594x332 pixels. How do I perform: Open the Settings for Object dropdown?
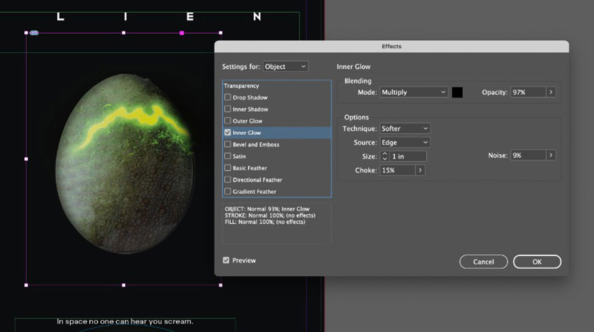tap(286, 66)
